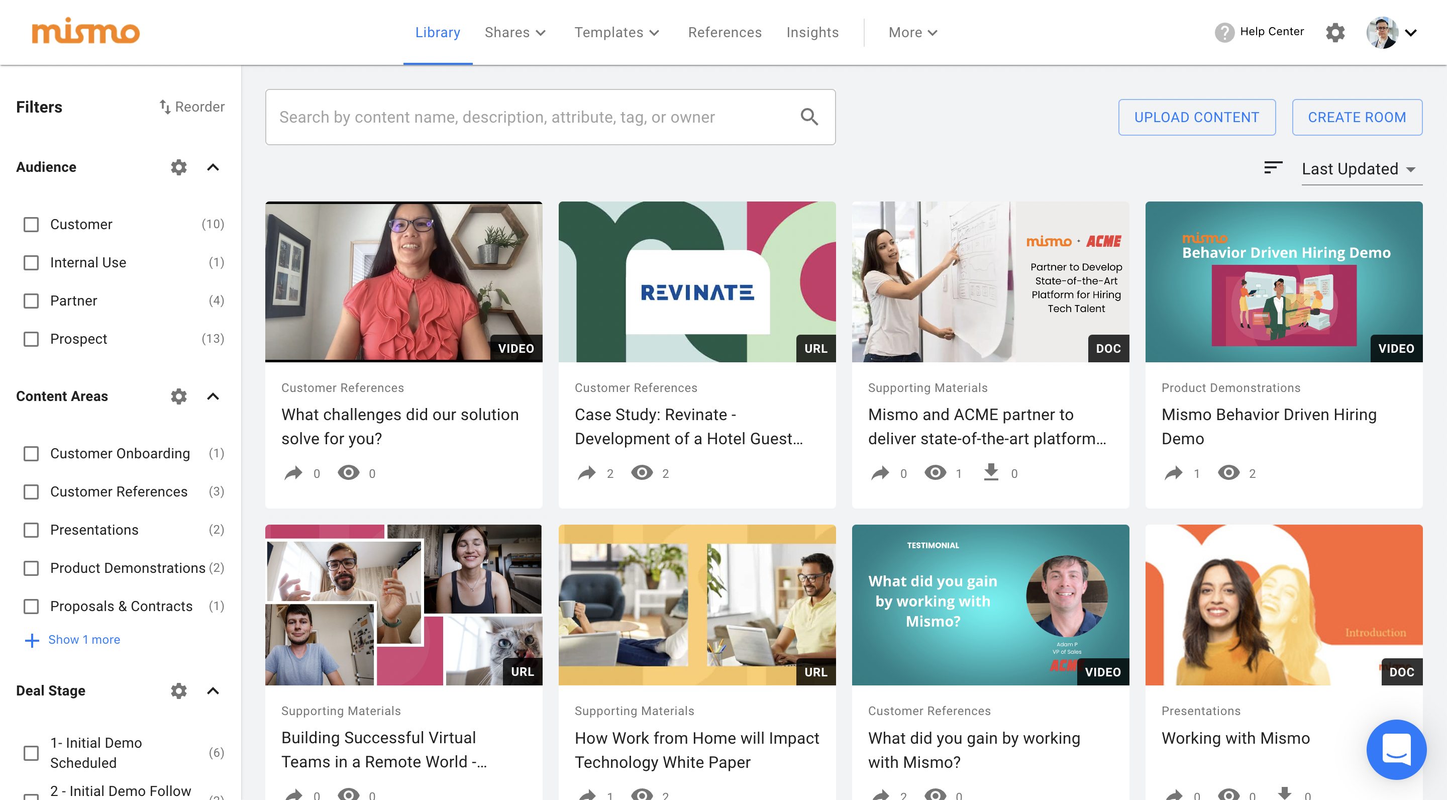
Task: Click the download icon on Mismo ACME card
Action: click(991, 472)
